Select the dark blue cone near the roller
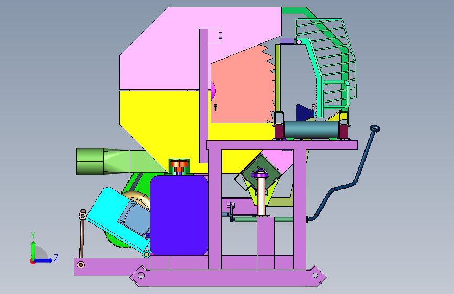 coord(304,112)
